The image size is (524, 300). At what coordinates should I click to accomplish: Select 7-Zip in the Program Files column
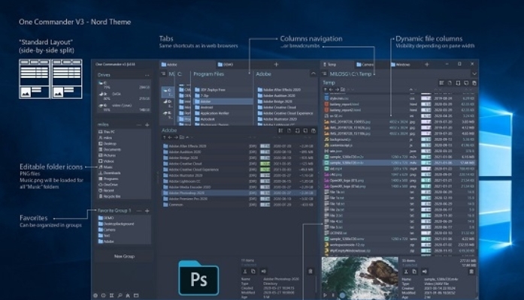223,96
